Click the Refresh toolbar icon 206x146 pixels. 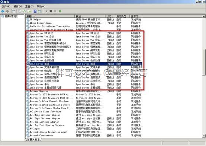pos(24,11)
